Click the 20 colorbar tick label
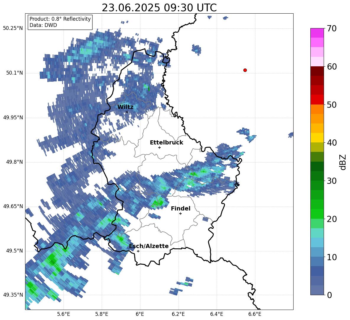Image resolution: width=350 pixels, height=320 pixels. click(332, 219)
